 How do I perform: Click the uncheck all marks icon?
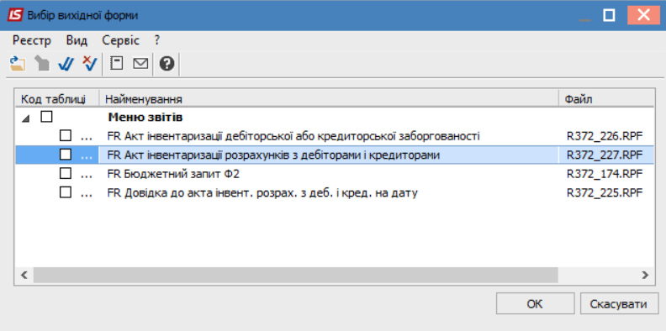pyautogui.click(x=90, y=64)
